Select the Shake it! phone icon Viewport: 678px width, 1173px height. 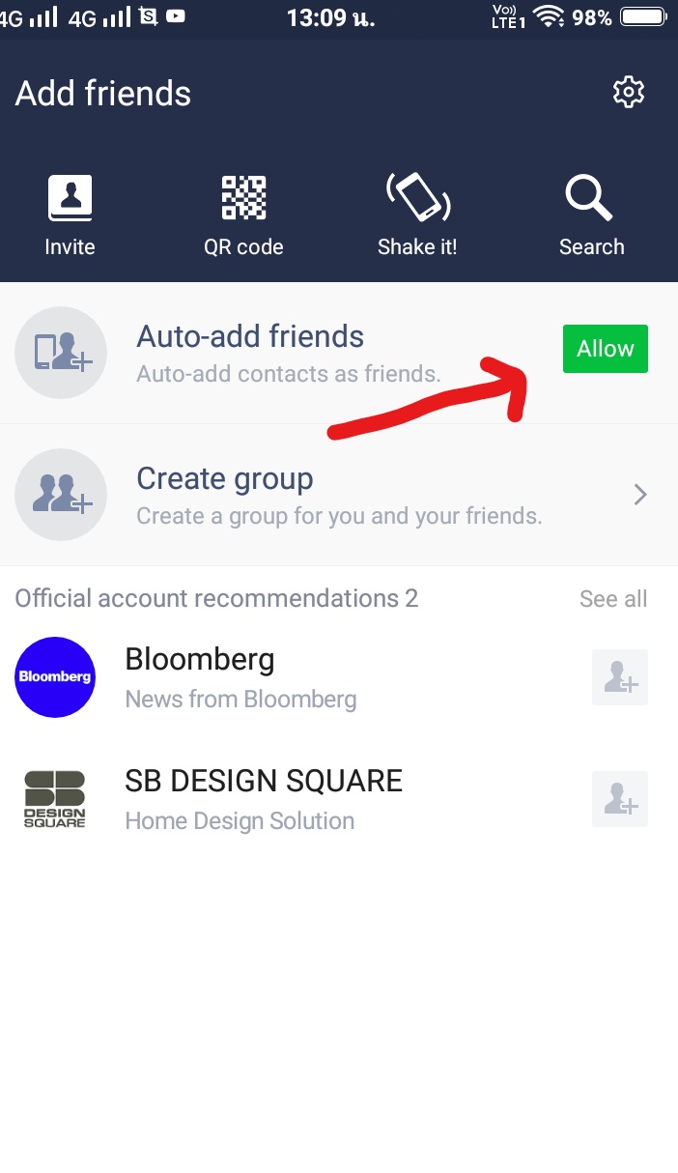click(418, 196)
